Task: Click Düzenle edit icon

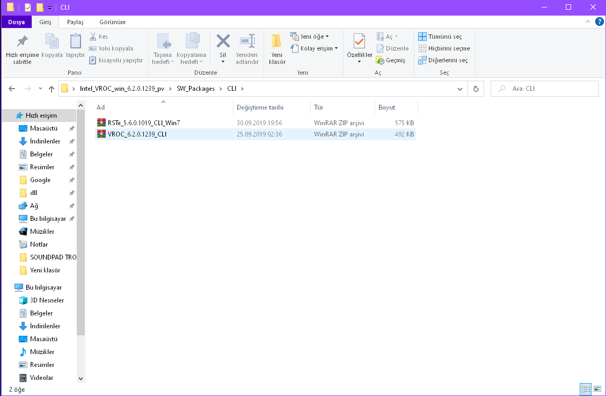Action: coord(381,48)
